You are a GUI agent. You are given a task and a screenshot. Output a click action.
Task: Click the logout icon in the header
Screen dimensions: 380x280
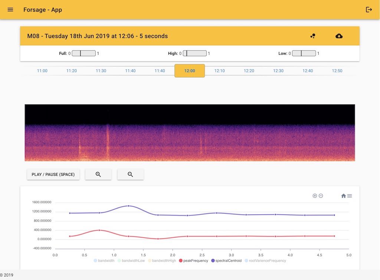click(x=369, y=10)
